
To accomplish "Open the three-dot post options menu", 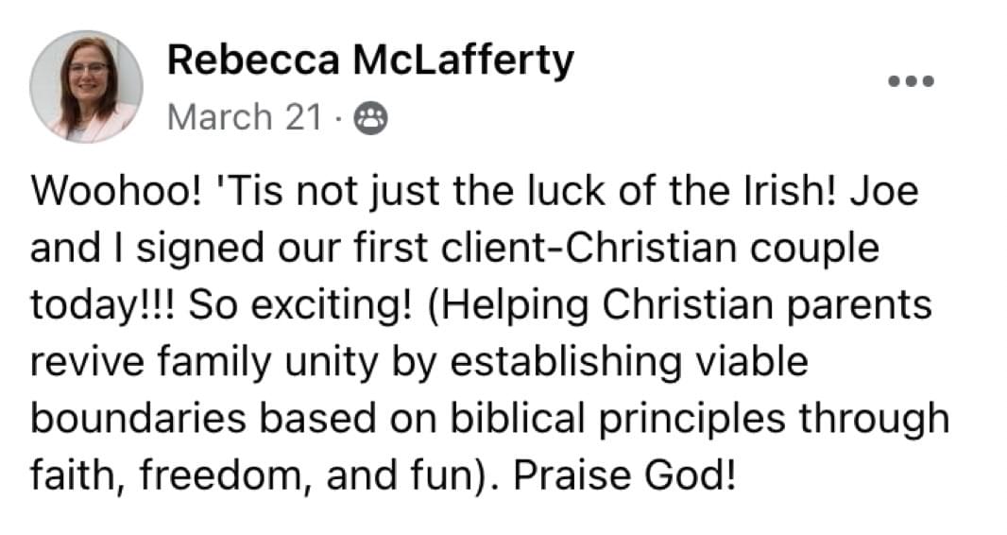I will pos(912,81).
